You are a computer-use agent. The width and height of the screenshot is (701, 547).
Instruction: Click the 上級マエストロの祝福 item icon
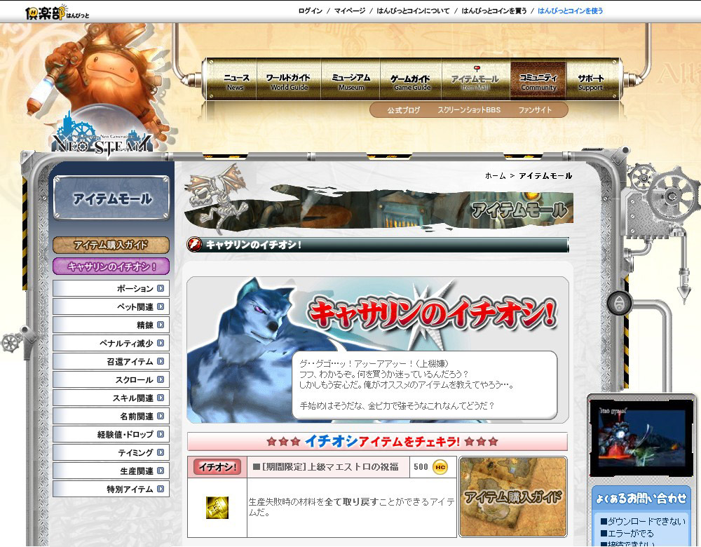pyautogui.click(x=217, y=507)
